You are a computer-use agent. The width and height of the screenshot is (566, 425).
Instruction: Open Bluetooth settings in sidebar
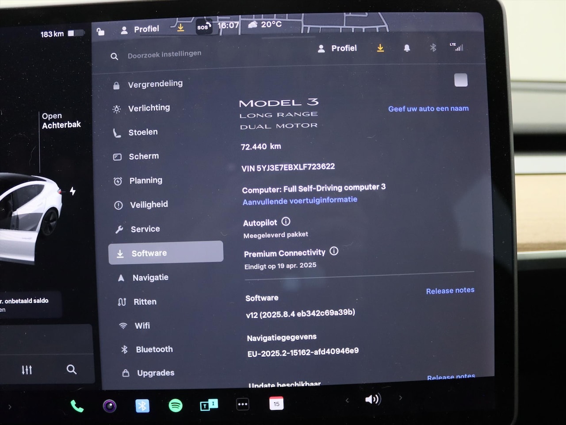tap(154, 349)
